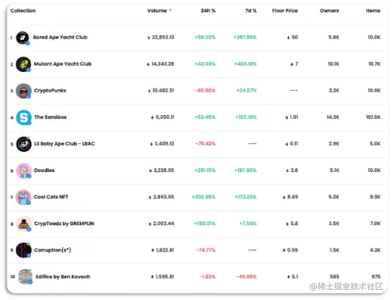Open Lil Baby Ape Club avatar
The image size is (392, 300).
24,144
